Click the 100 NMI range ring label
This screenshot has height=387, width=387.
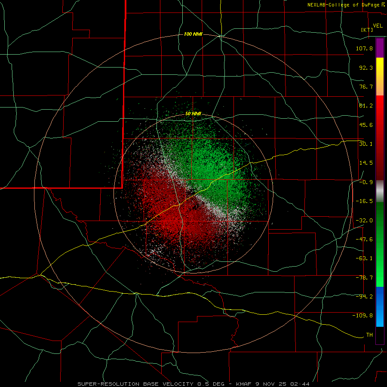click(193, 34)
